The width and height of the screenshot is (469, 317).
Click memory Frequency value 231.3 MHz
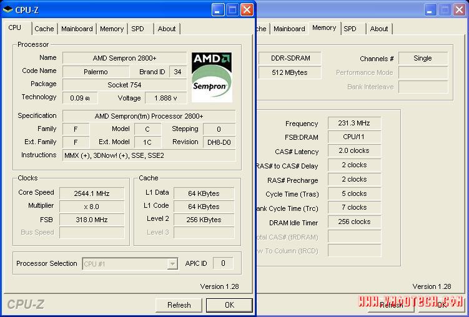point(355,123)
